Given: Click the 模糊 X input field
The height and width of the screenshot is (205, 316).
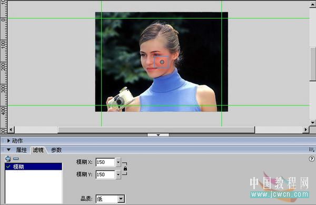Looking at the screenshot, I should [x=105, y=162].
